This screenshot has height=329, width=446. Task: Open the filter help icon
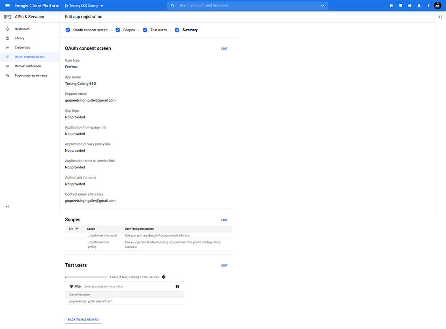tap(178, 286)
